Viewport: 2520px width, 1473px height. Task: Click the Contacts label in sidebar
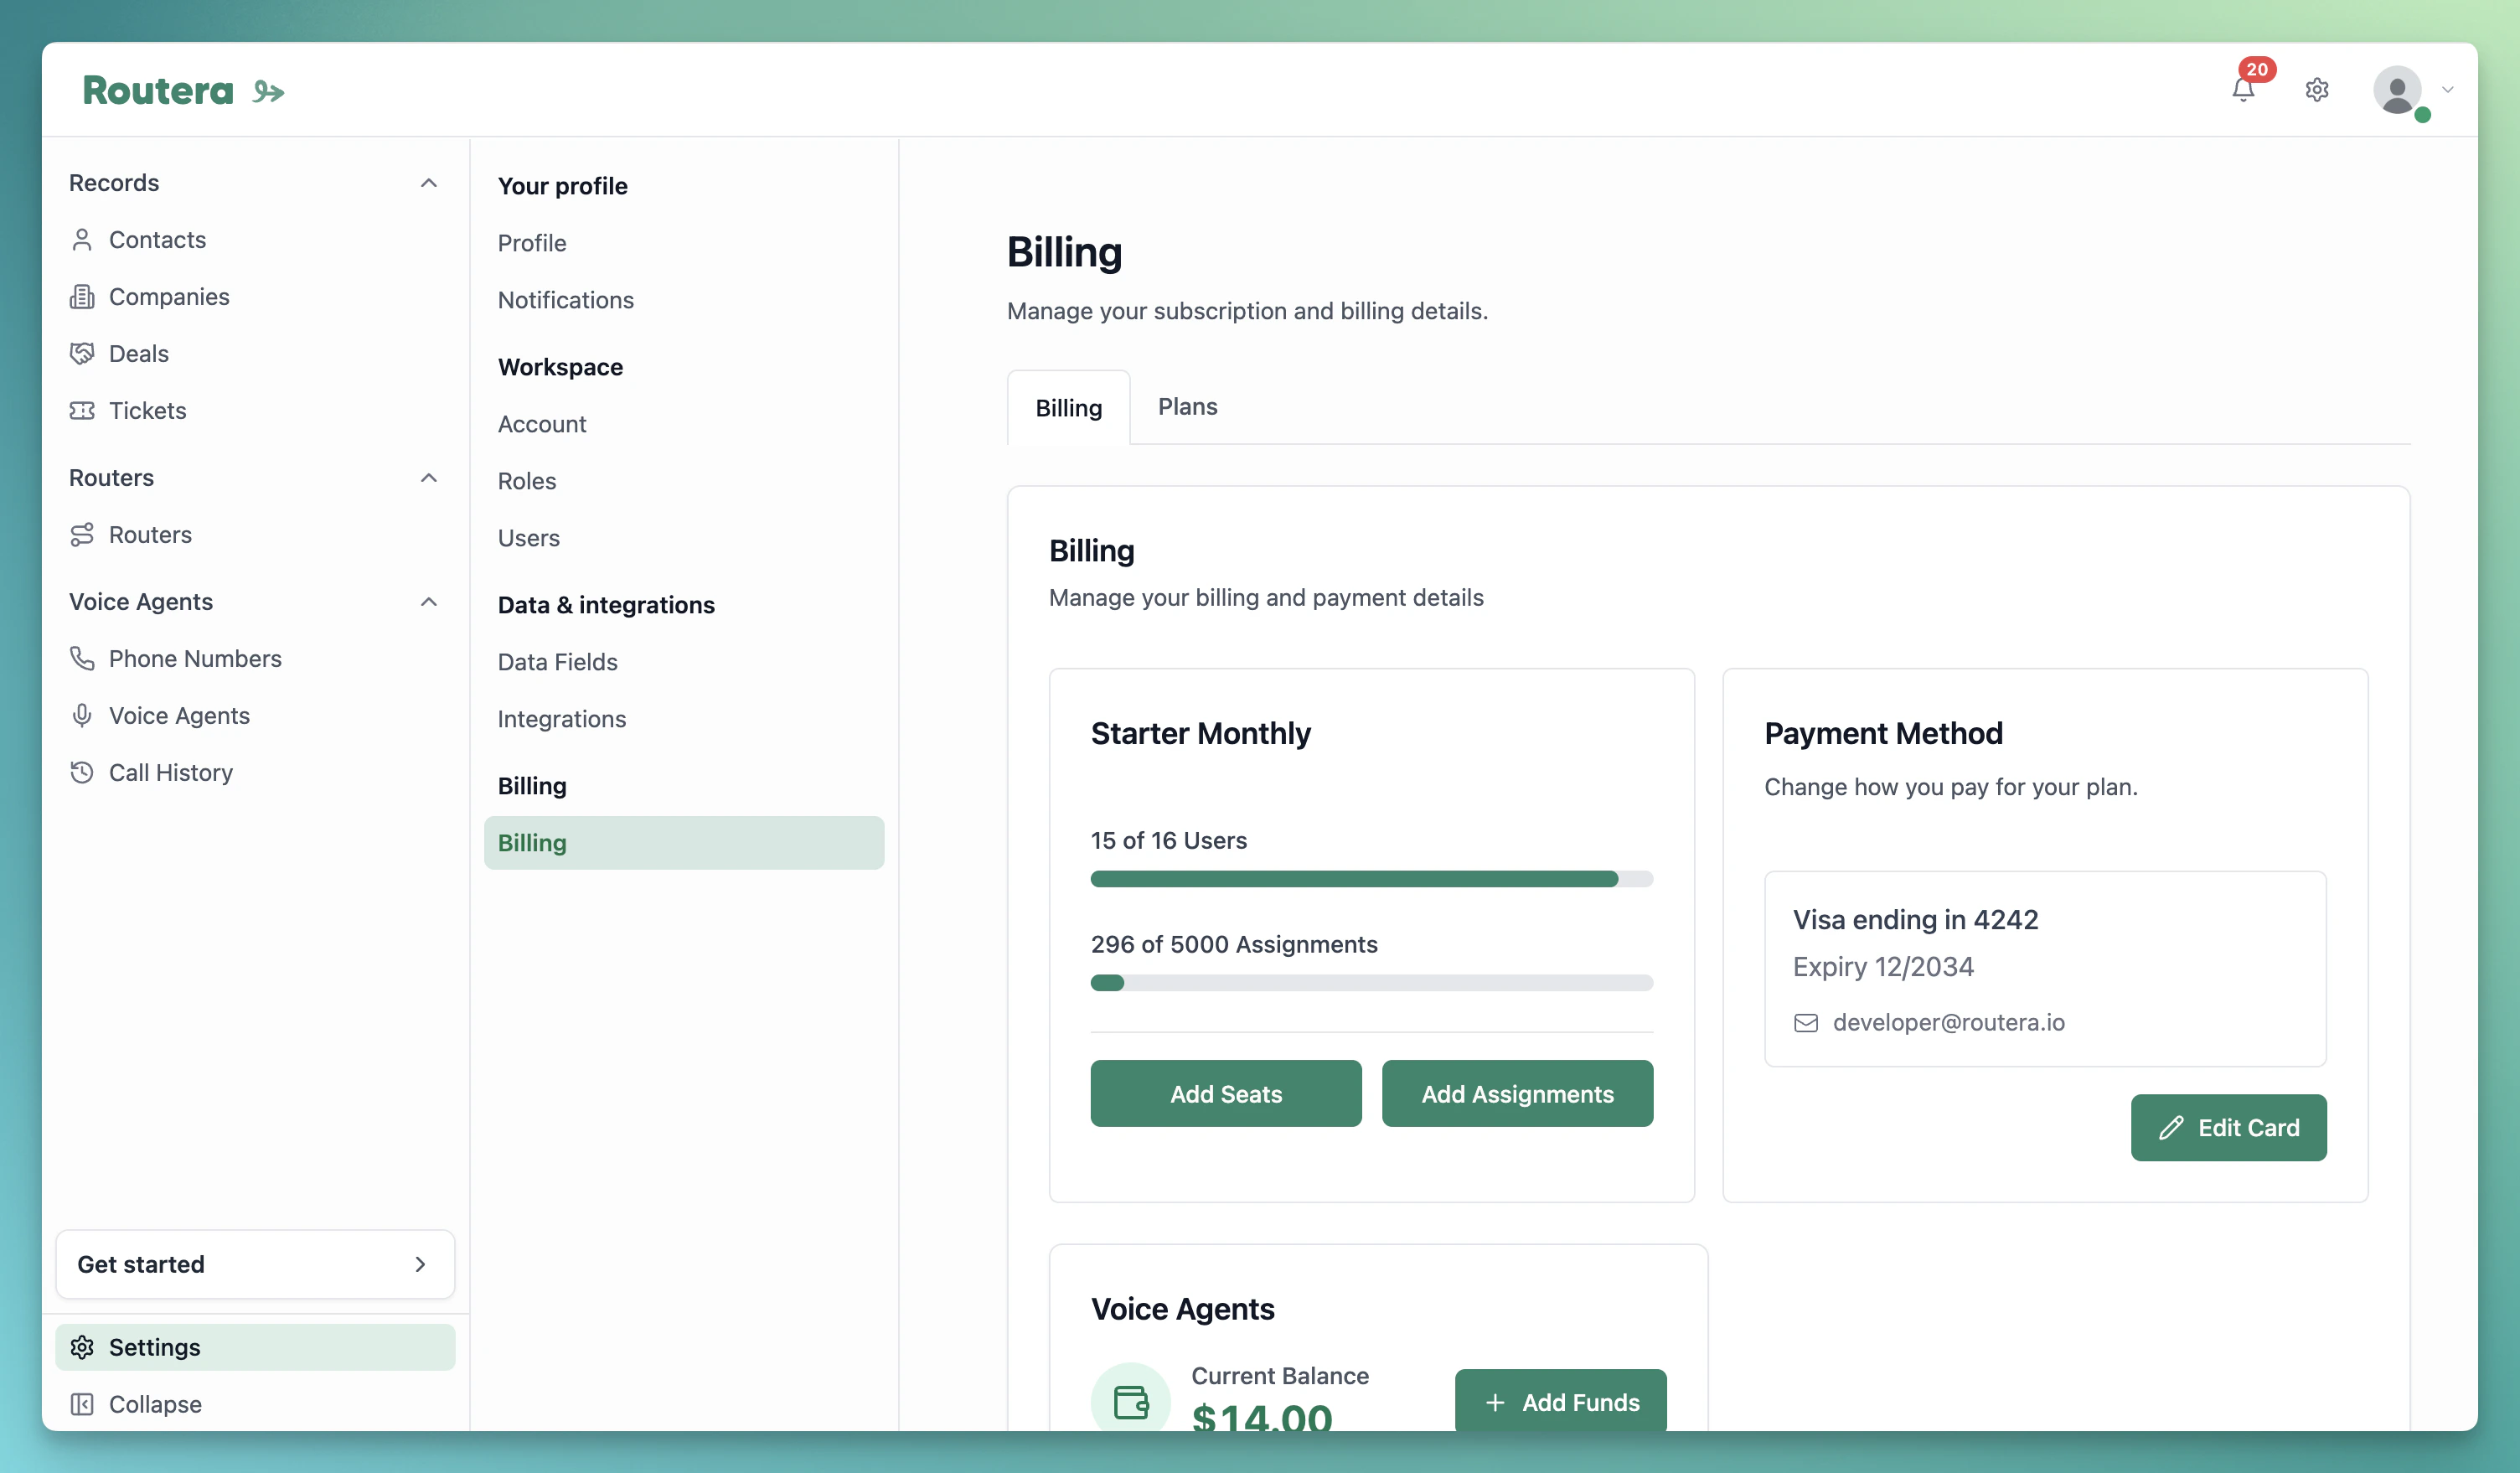tap(157, 240)
